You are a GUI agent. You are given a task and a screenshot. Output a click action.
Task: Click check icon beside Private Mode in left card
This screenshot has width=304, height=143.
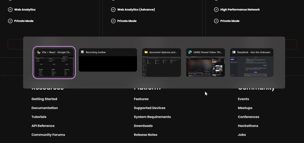click(x=10, y=21)
